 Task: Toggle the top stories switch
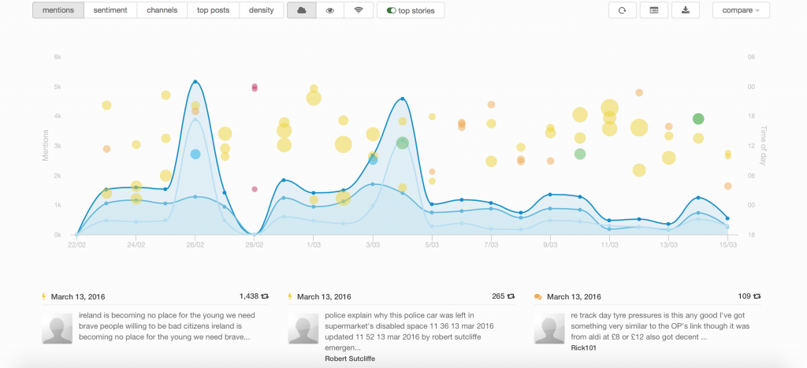point(411,11)
